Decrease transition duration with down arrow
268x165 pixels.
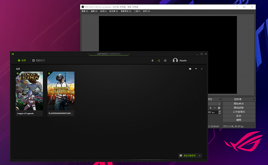[x=220, y=113]
